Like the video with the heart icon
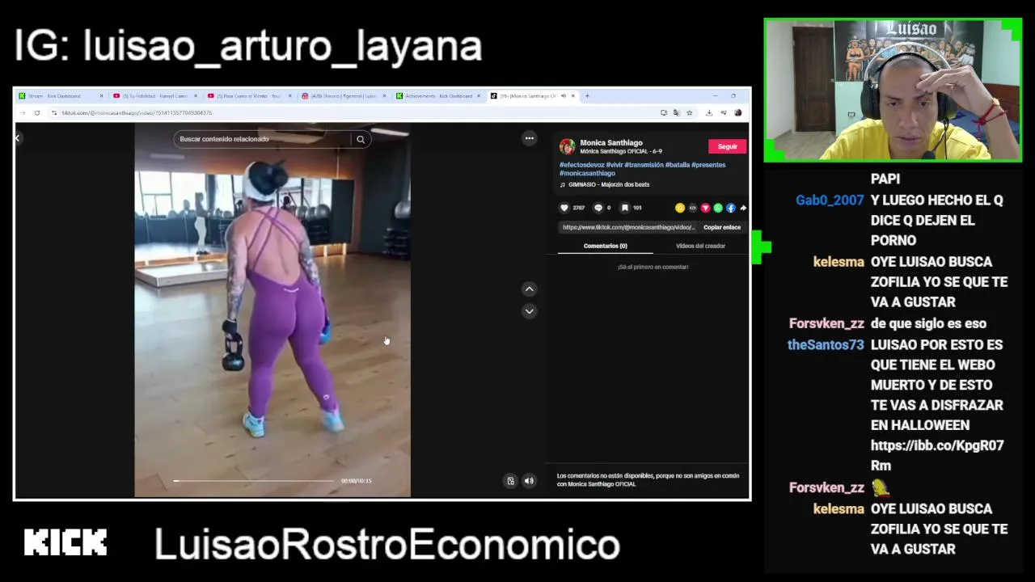The image size is (1035, 582). coord(564,208)
